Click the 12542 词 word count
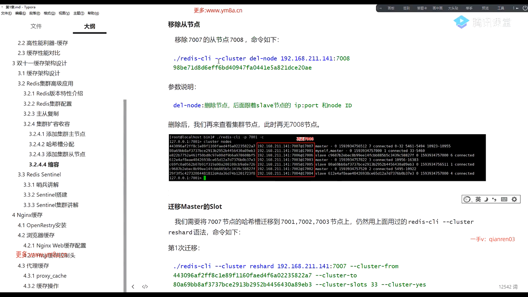This screenshot has height=297, width=528. [508, 287]
